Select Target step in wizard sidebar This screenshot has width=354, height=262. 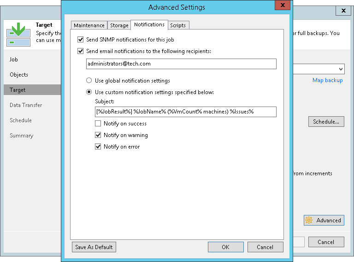coord(32,90)
